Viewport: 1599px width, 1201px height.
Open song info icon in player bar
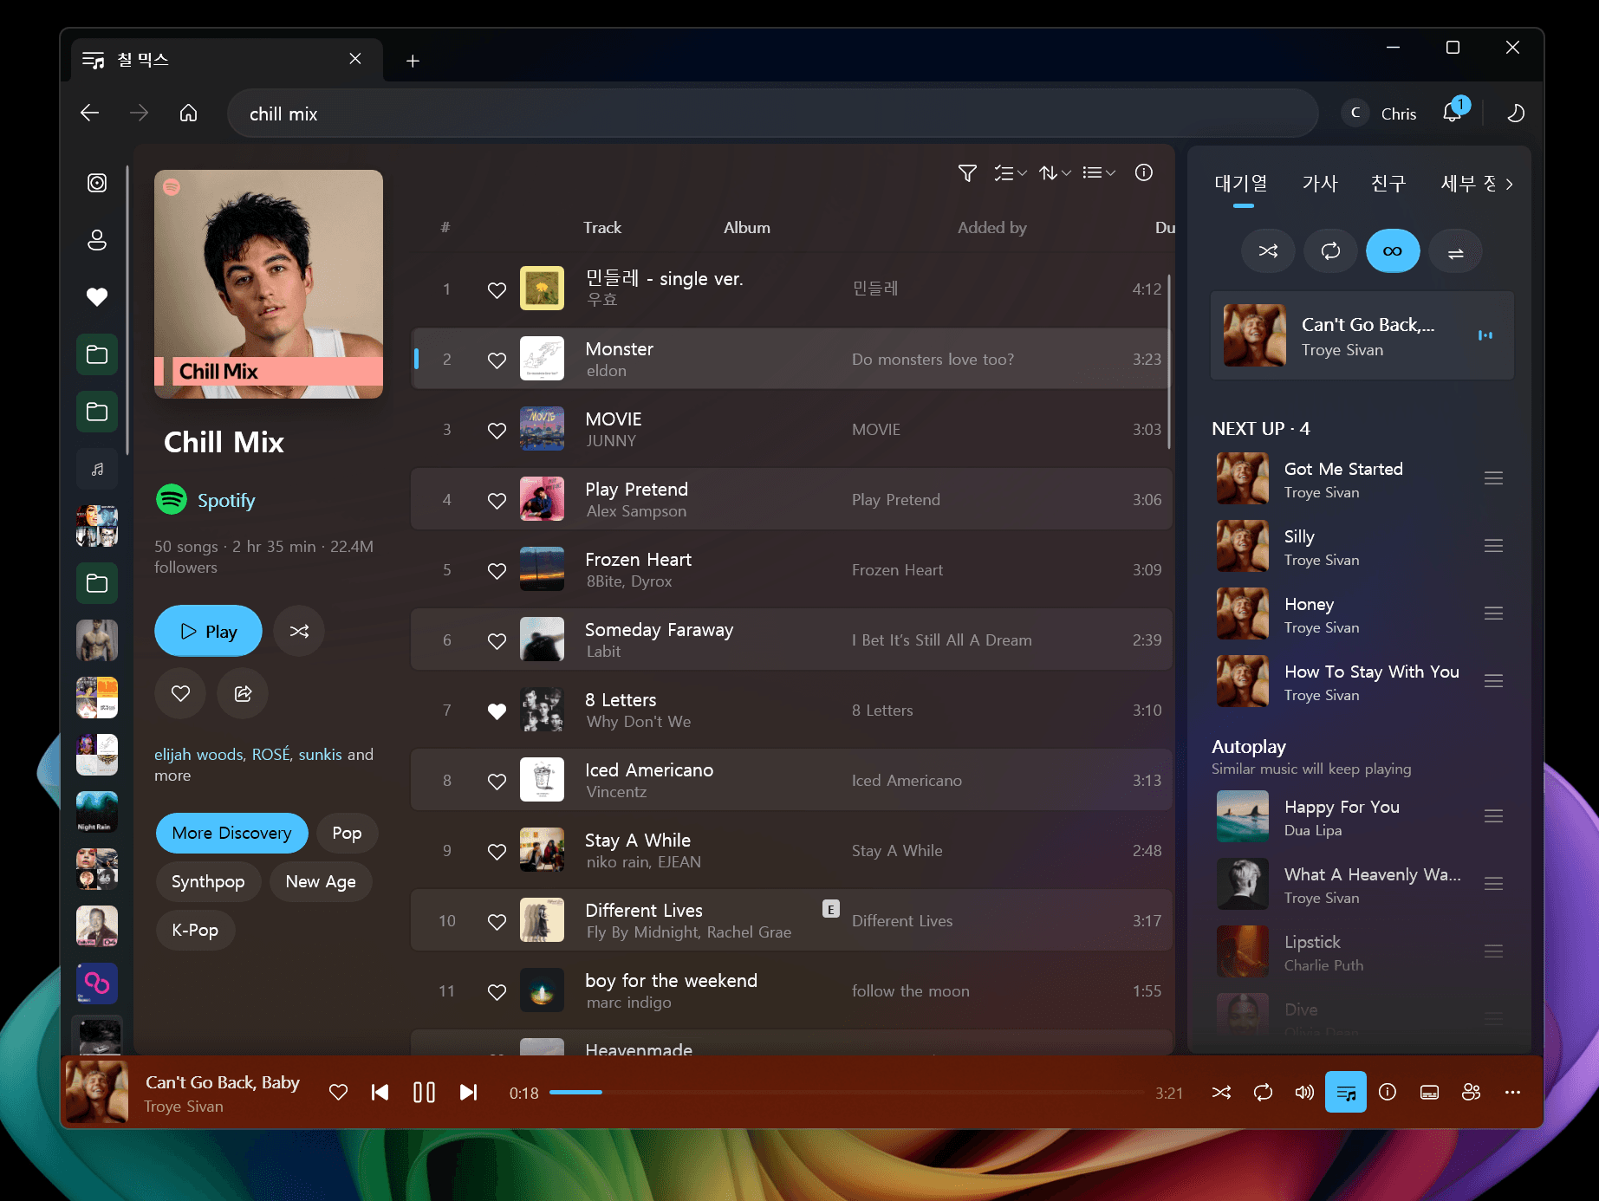click(1388, 1093)
